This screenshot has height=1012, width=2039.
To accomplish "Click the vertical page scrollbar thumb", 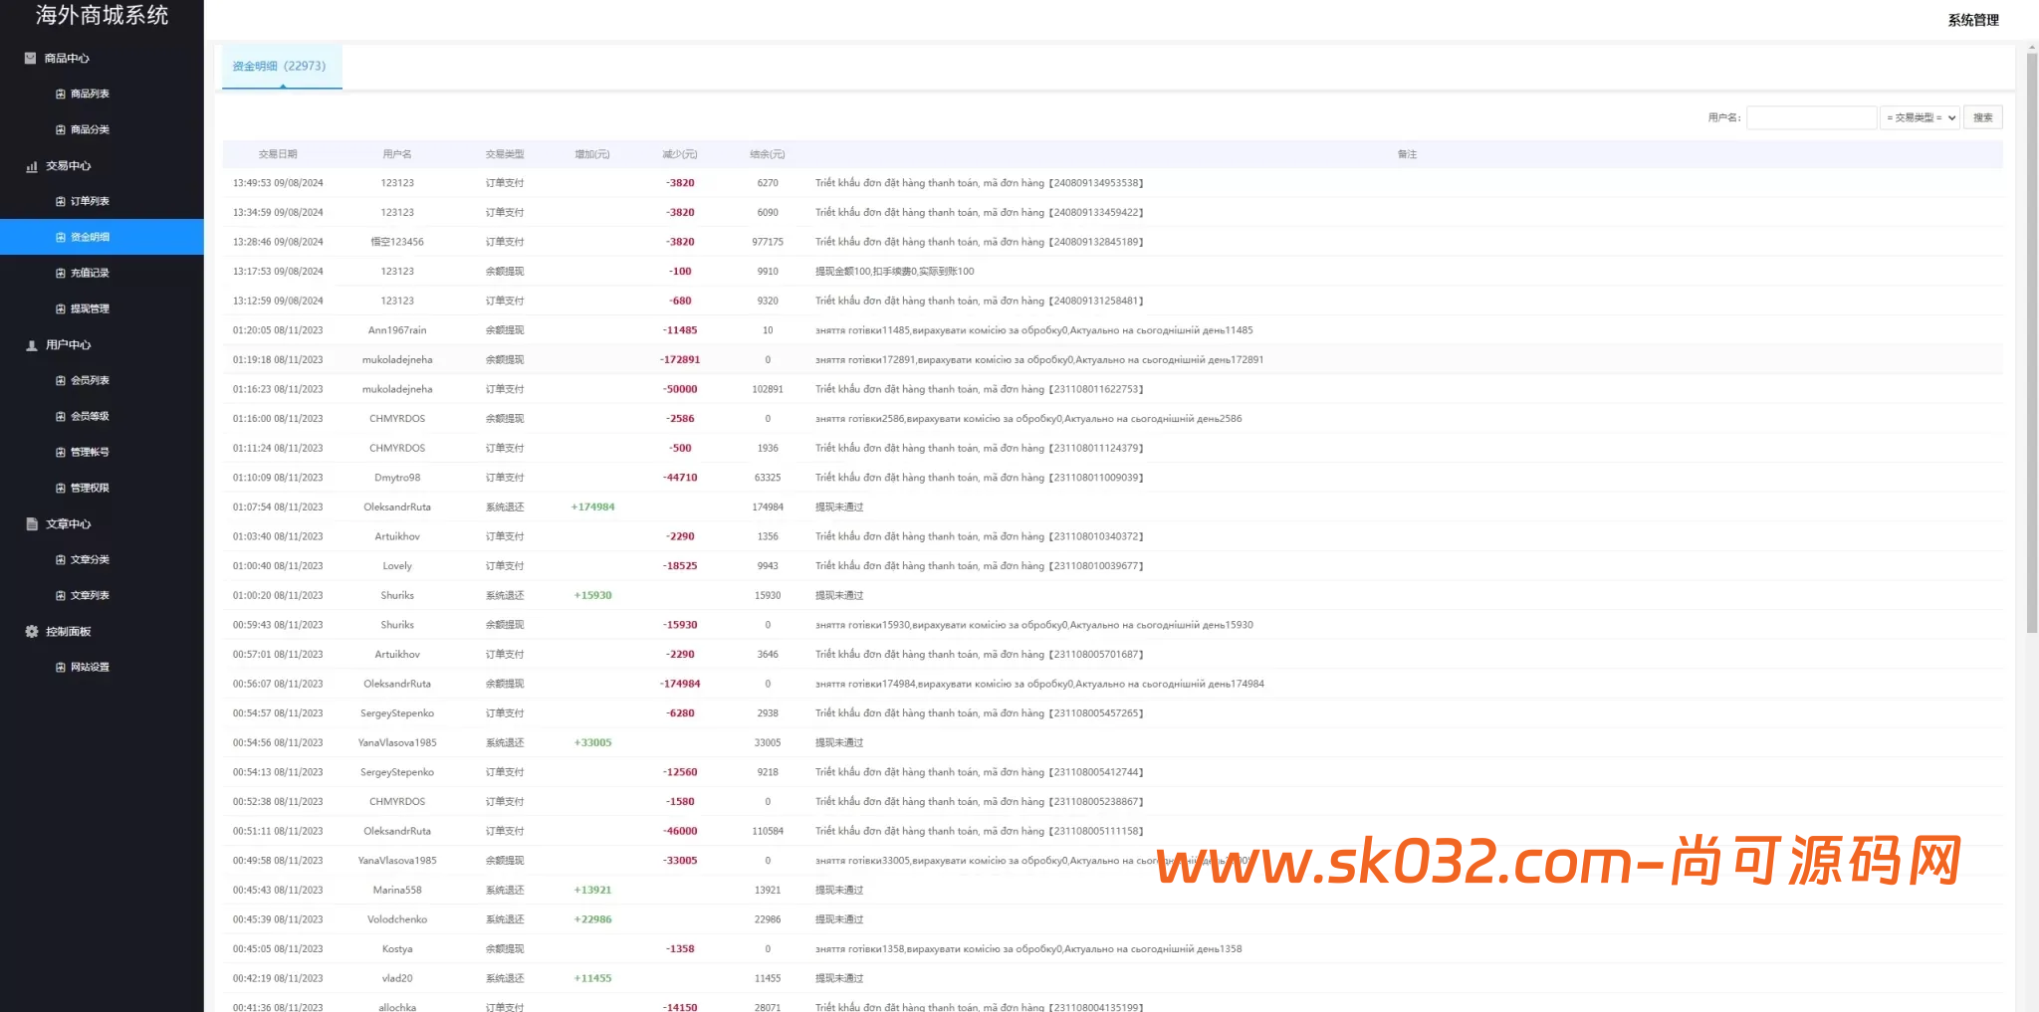I will click(2031, 338).
